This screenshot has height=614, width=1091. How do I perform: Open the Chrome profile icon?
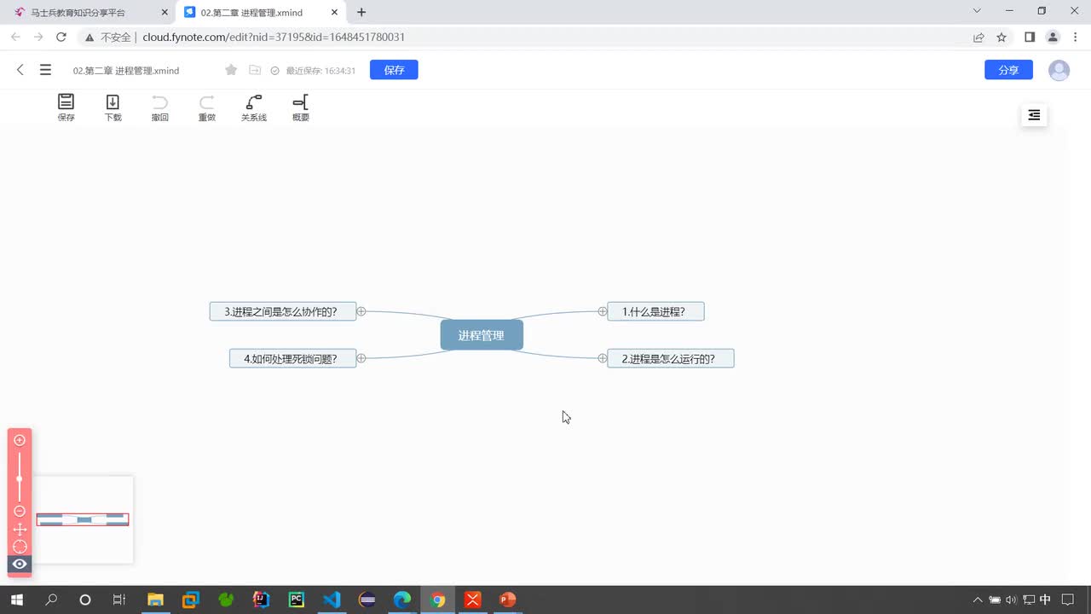[x=1053, y=37]
